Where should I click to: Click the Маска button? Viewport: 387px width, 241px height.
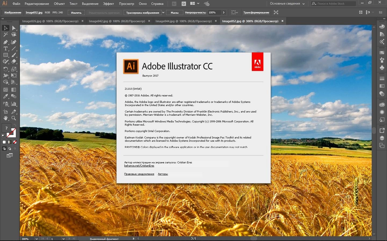(x=175, y=13)
